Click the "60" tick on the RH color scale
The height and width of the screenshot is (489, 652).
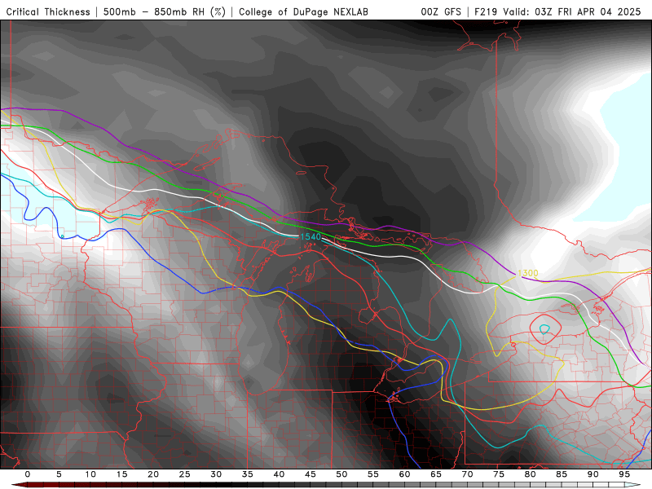pos(404,474)
